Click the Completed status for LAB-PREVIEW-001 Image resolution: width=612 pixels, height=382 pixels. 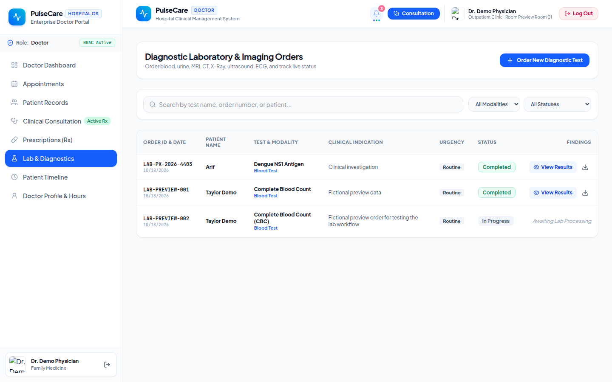tap(497, 193)
